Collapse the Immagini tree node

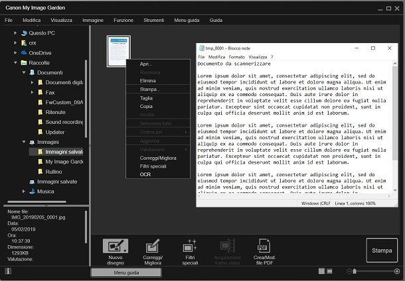tap(24, 142)
